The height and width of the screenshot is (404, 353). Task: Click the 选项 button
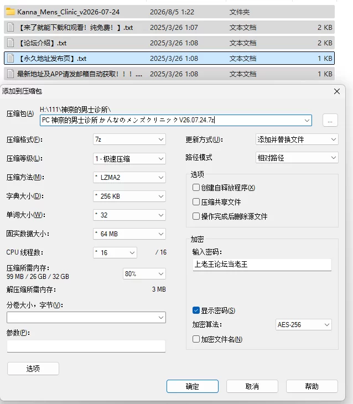[33, 369]
